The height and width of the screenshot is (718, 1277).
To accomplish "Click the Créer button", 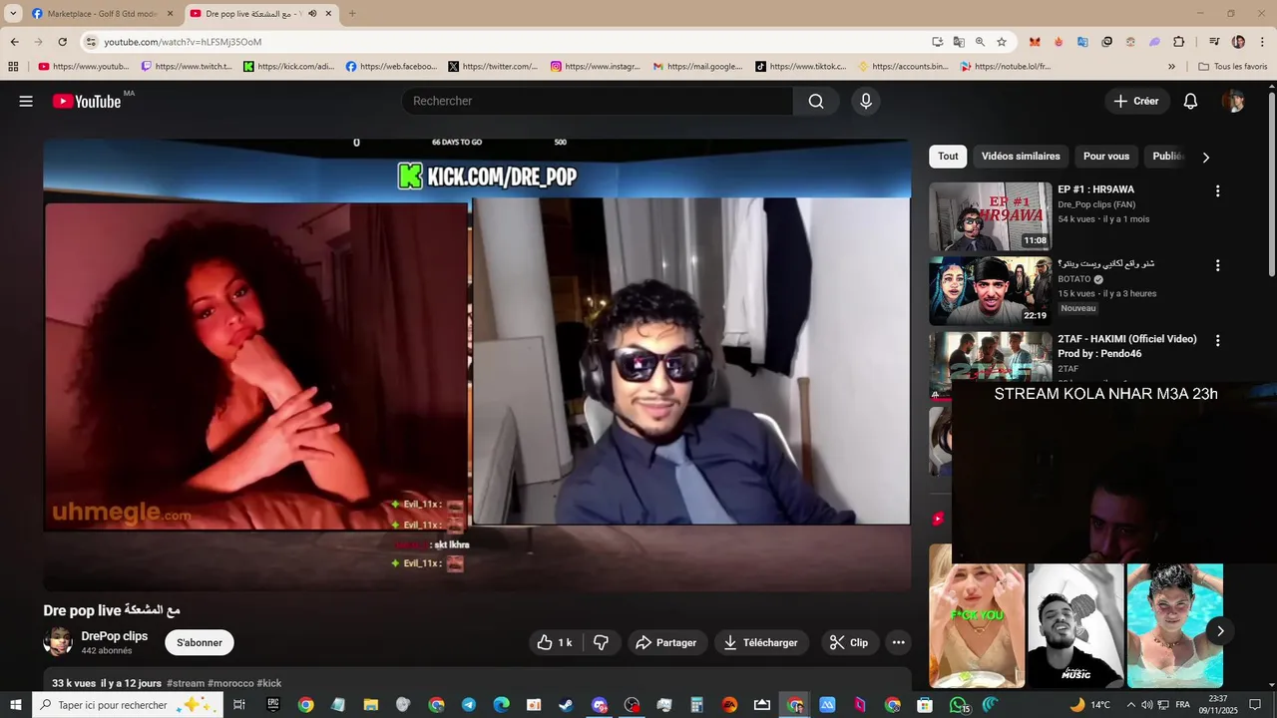I will click(1136, 101).
